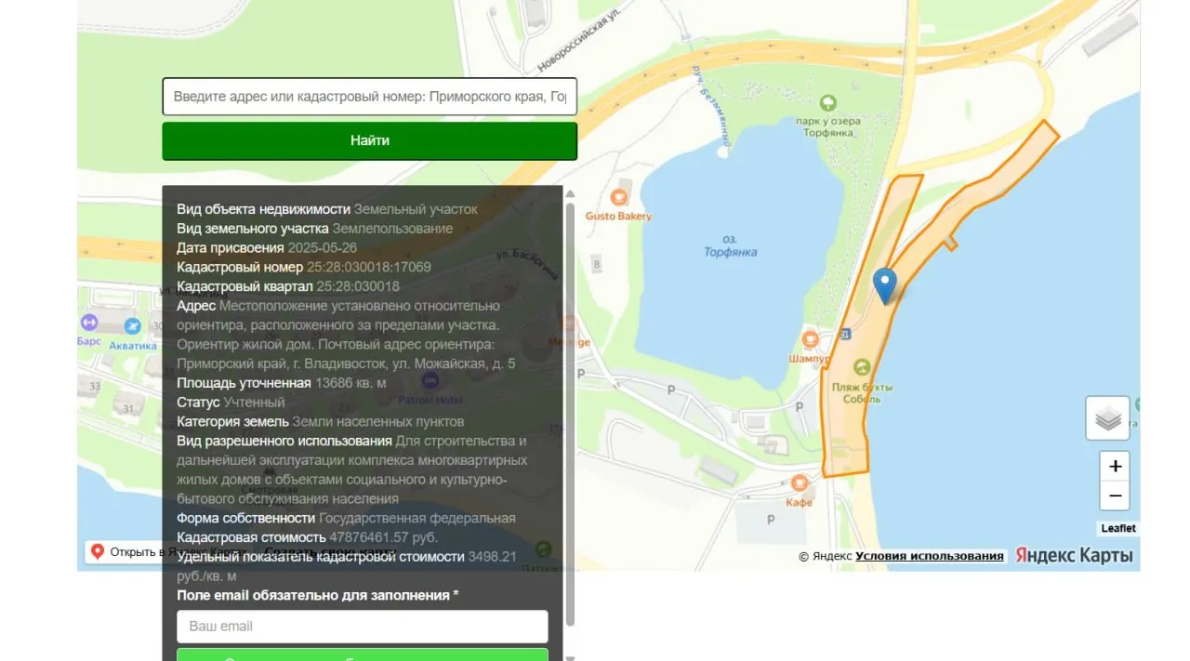Open Условия использования link

[930, 556]
